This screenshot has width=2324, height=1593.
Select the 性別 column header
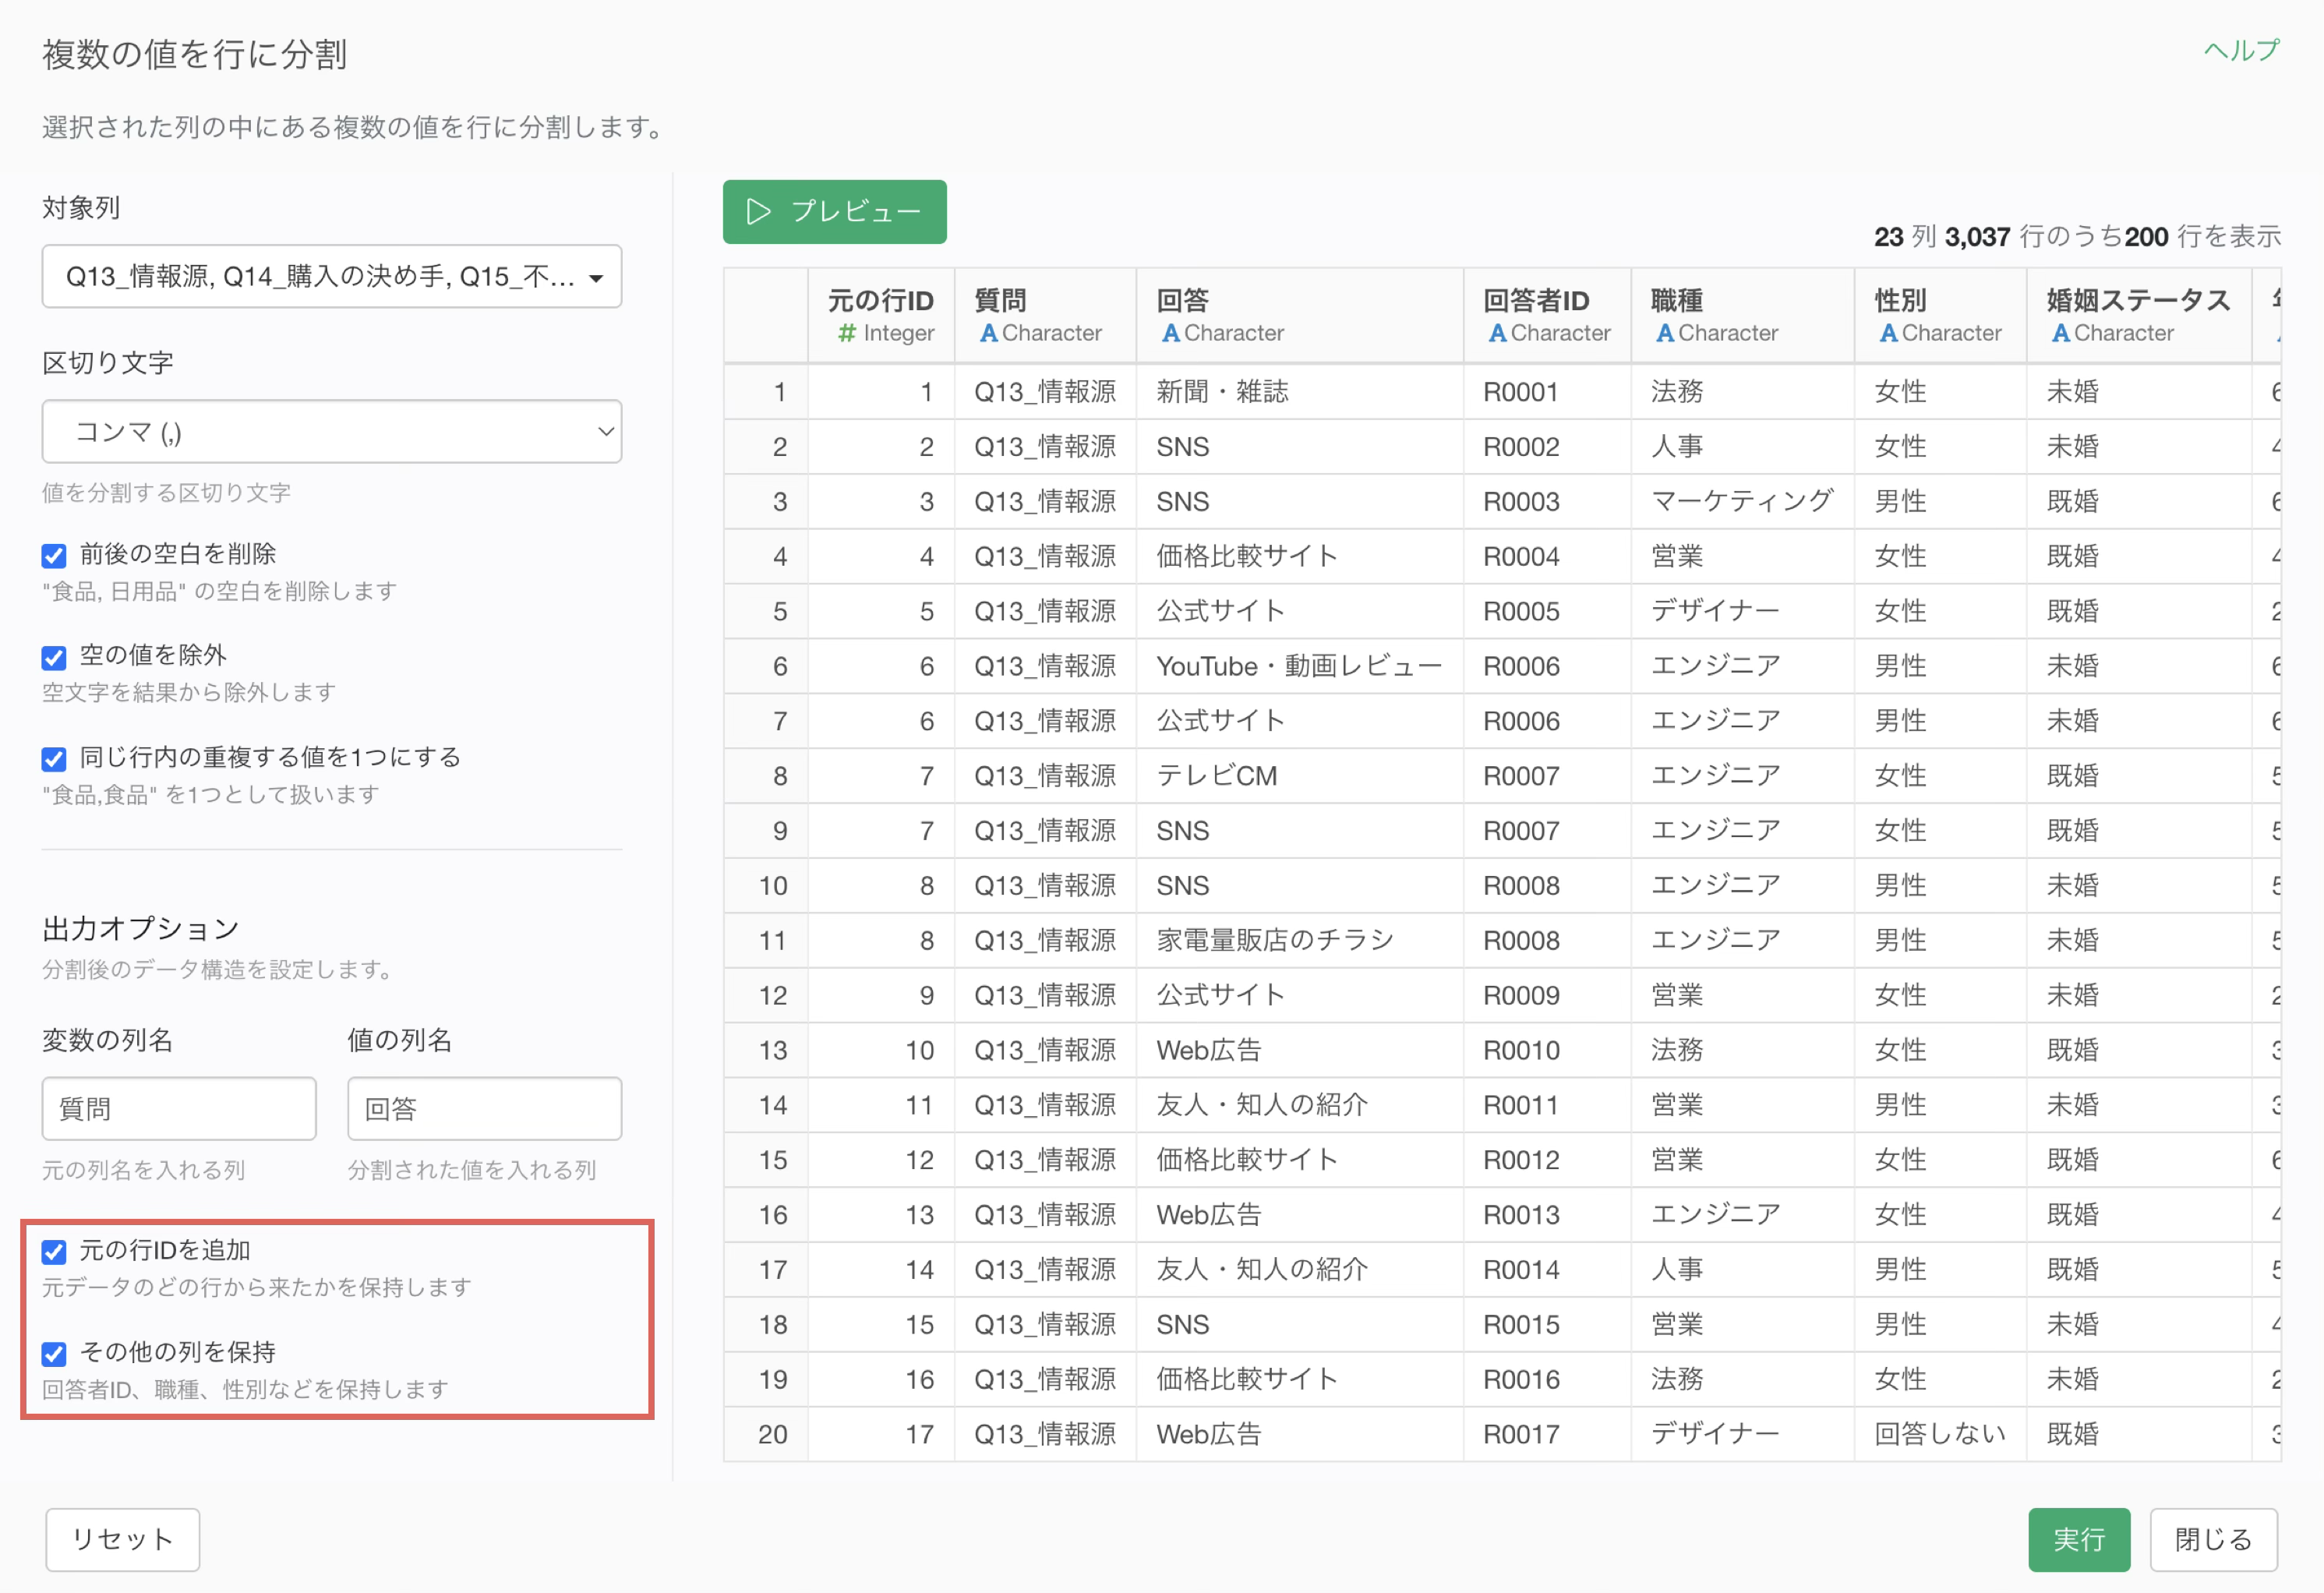coord(1940,315)
